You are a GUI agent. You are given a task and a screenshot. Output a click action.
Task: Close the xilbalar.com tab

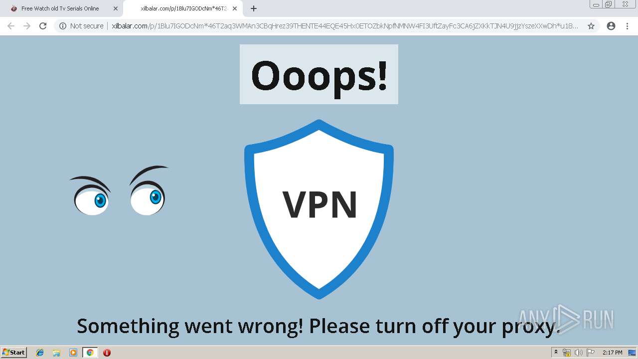pos(235,8)
